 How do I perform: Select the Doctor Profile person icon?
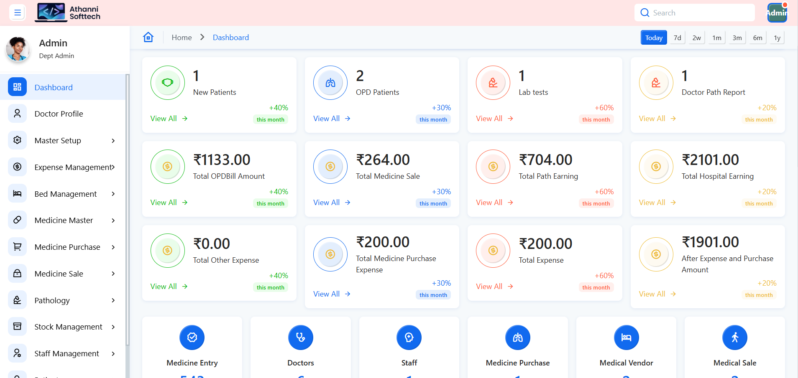[17, 113]
